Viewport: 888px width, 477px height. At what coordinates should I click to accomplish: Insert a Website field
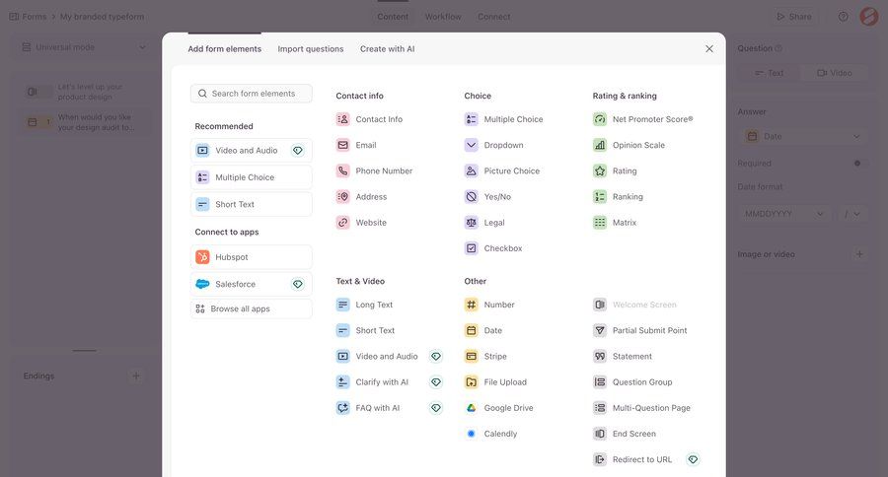point(361,223)
